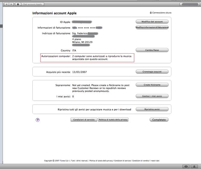Click the Autorizzazioni computer label

click(56, 56)
